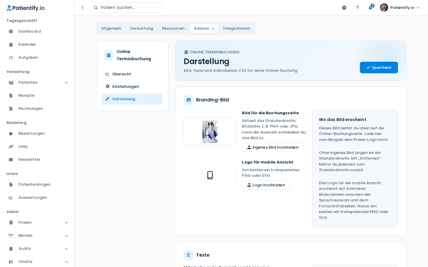Viewport: 428px width, 267px height.
Task: Open Rechnungen in the sidebar
Action: (x=37, y=109)
